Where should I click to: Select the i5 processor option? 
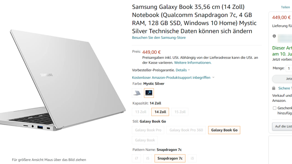coord(148,158)
